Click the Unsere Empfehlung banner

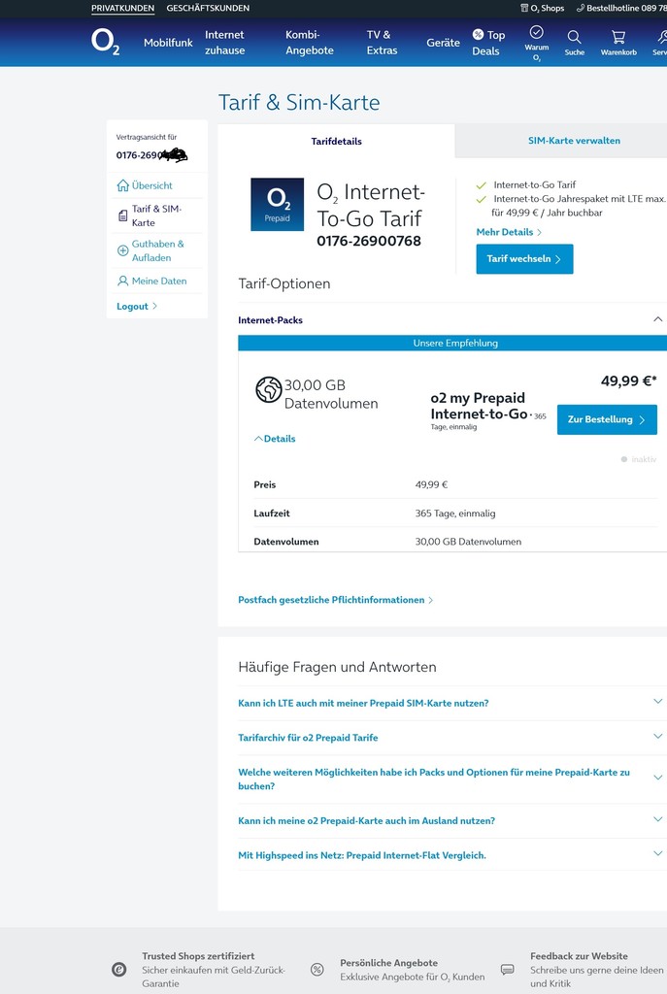[452, 343]
